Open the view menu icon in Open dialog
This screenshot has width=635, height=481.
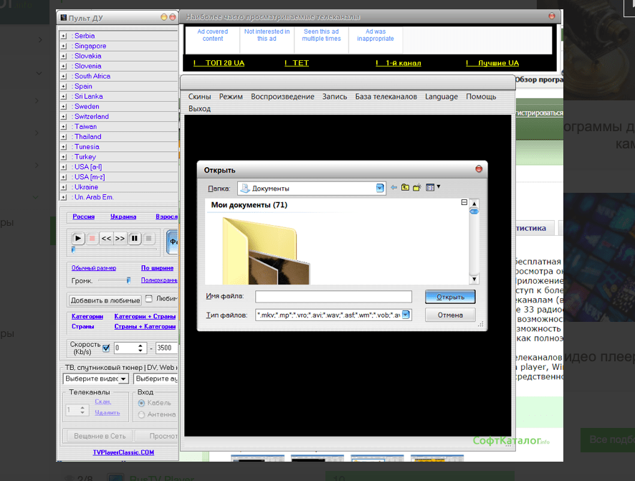(432, 188)
